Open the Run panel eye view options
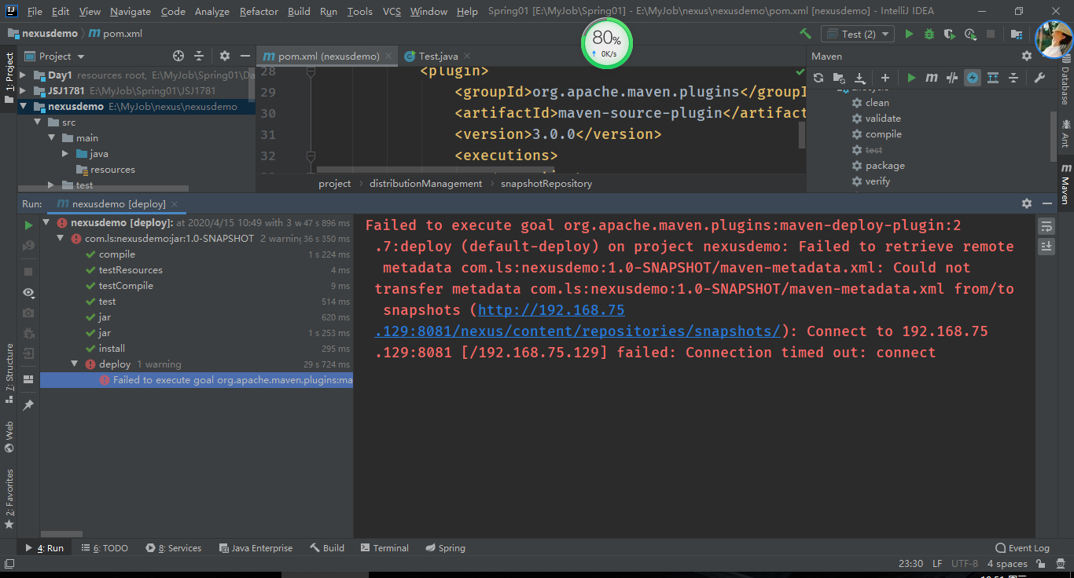Screen dimensions: 1074x578 29,293
